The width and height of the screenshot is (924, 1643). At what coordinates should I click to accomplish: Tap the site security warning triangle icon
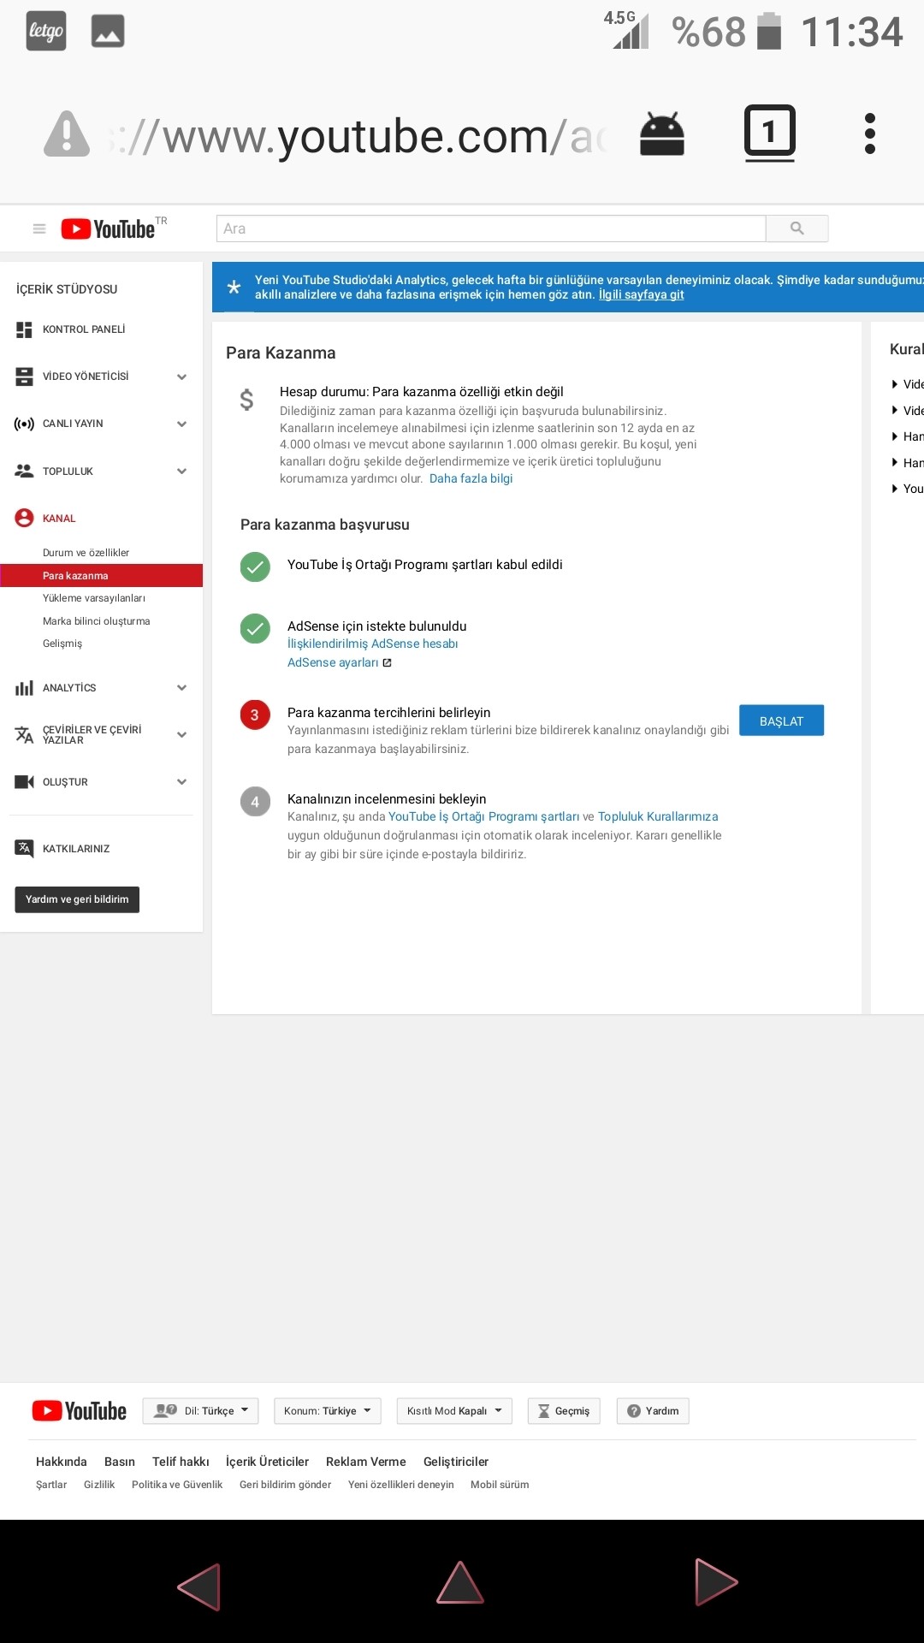click(67, 134)
